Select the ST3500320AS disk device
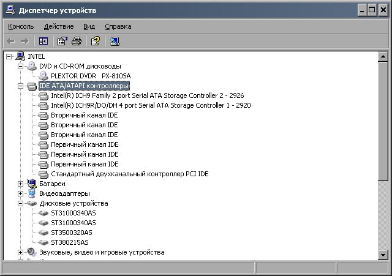Screen dimensions: 392x276 [71, 233]
